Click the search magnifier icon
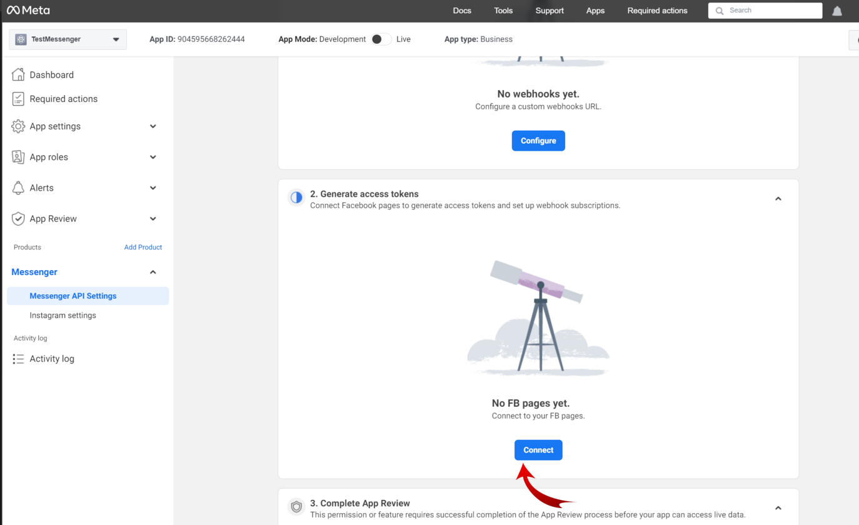This screenshot has height=525, width=859. pyautogui.click(x=719, y=11)
